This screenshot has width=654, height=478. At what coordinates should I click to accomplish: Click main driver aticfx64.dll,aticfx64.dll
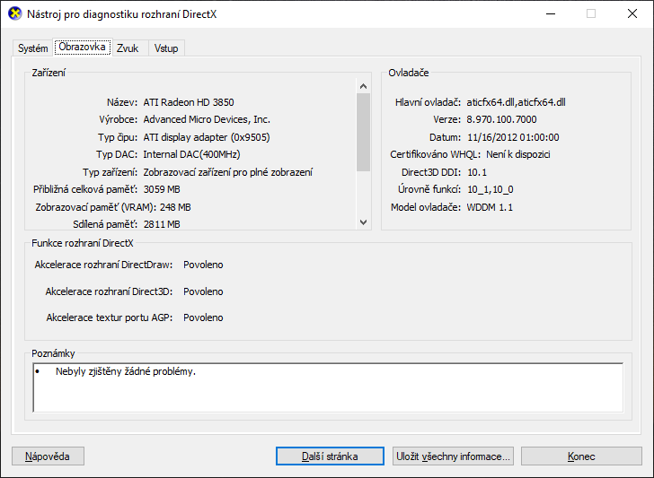[516, 102]
